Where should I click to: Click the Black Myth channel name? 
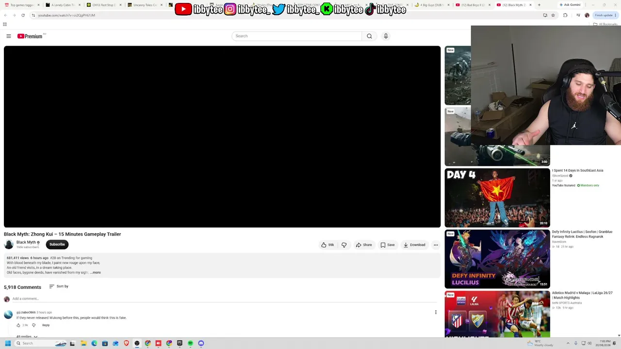point(26,242)
